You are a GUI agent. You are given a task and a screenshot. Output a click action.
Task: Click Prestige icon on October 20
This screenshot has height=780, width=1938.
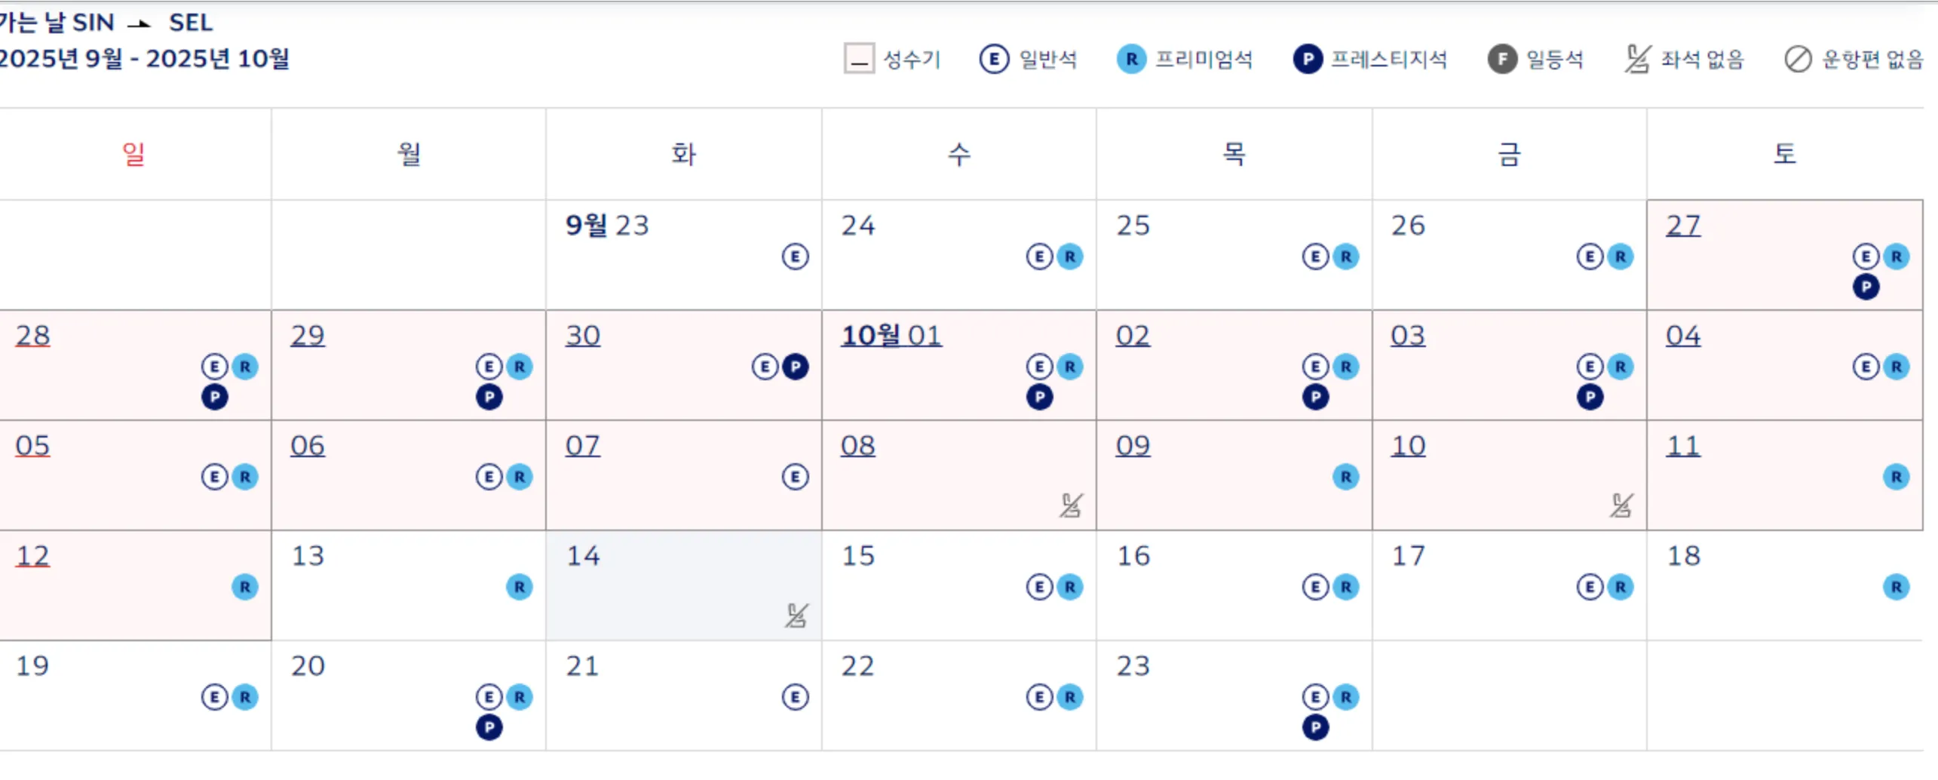[489, 728]
